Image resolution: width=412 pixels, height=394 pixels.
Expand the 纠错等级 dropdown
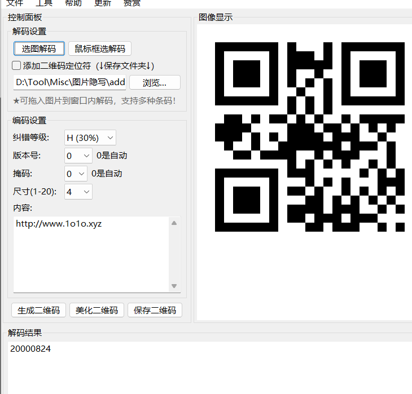point(90,138)
